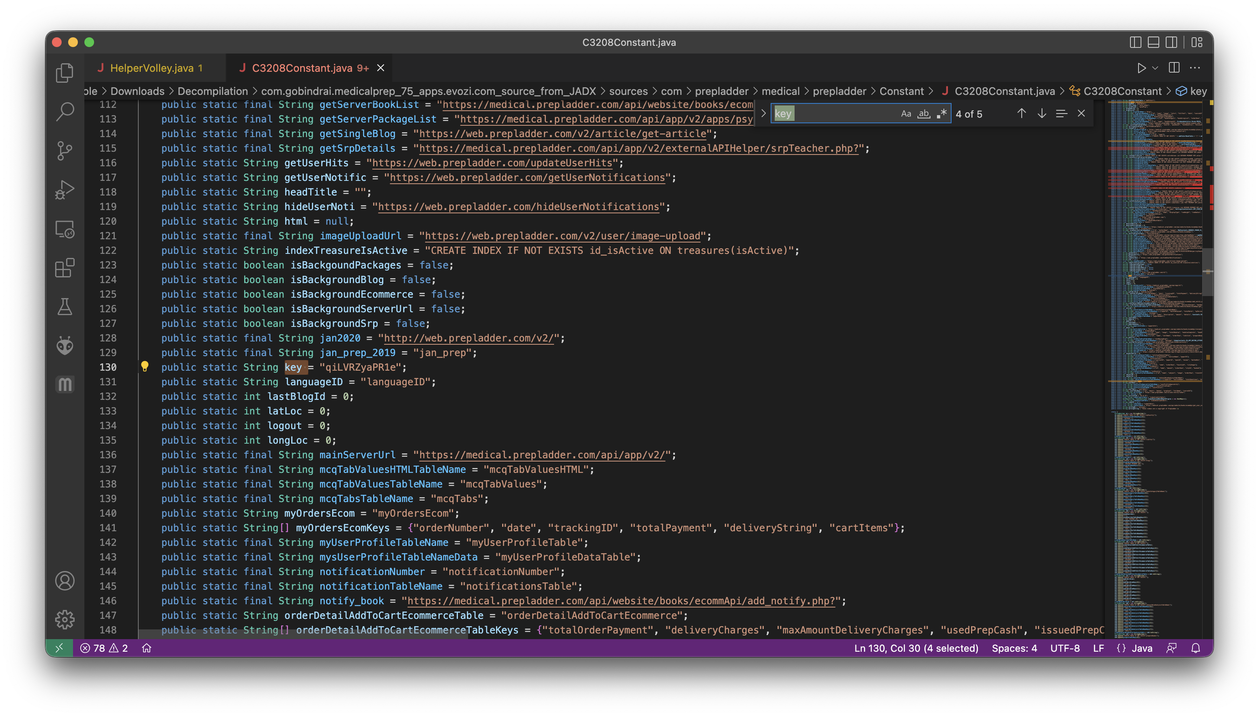1259x717 pixels.
Task: Open the Run and Debug view
Action: (64, 190)
